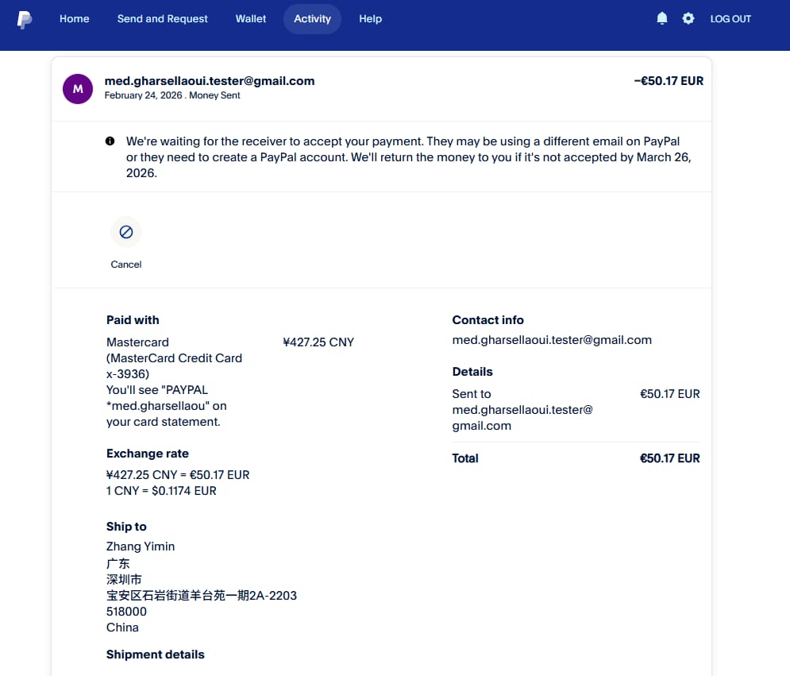790x676 pixels.
Task: Select the Activity tab
Action: tap(312, 18)
